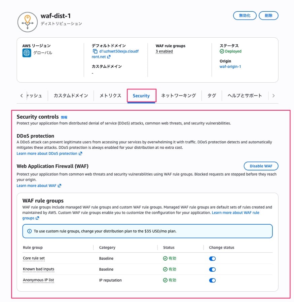Viewport: 294px width, 302px height.
Task: Open Learn more about WAF rule groups
Action: [235, 213]
